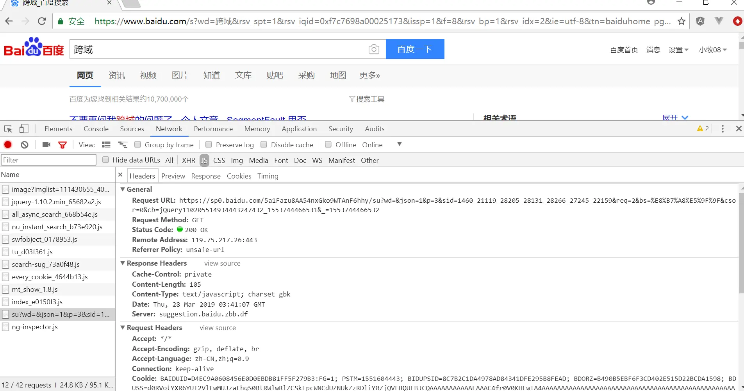Click the warnings count indicator

pyautogui.click(x=703, y=129)
